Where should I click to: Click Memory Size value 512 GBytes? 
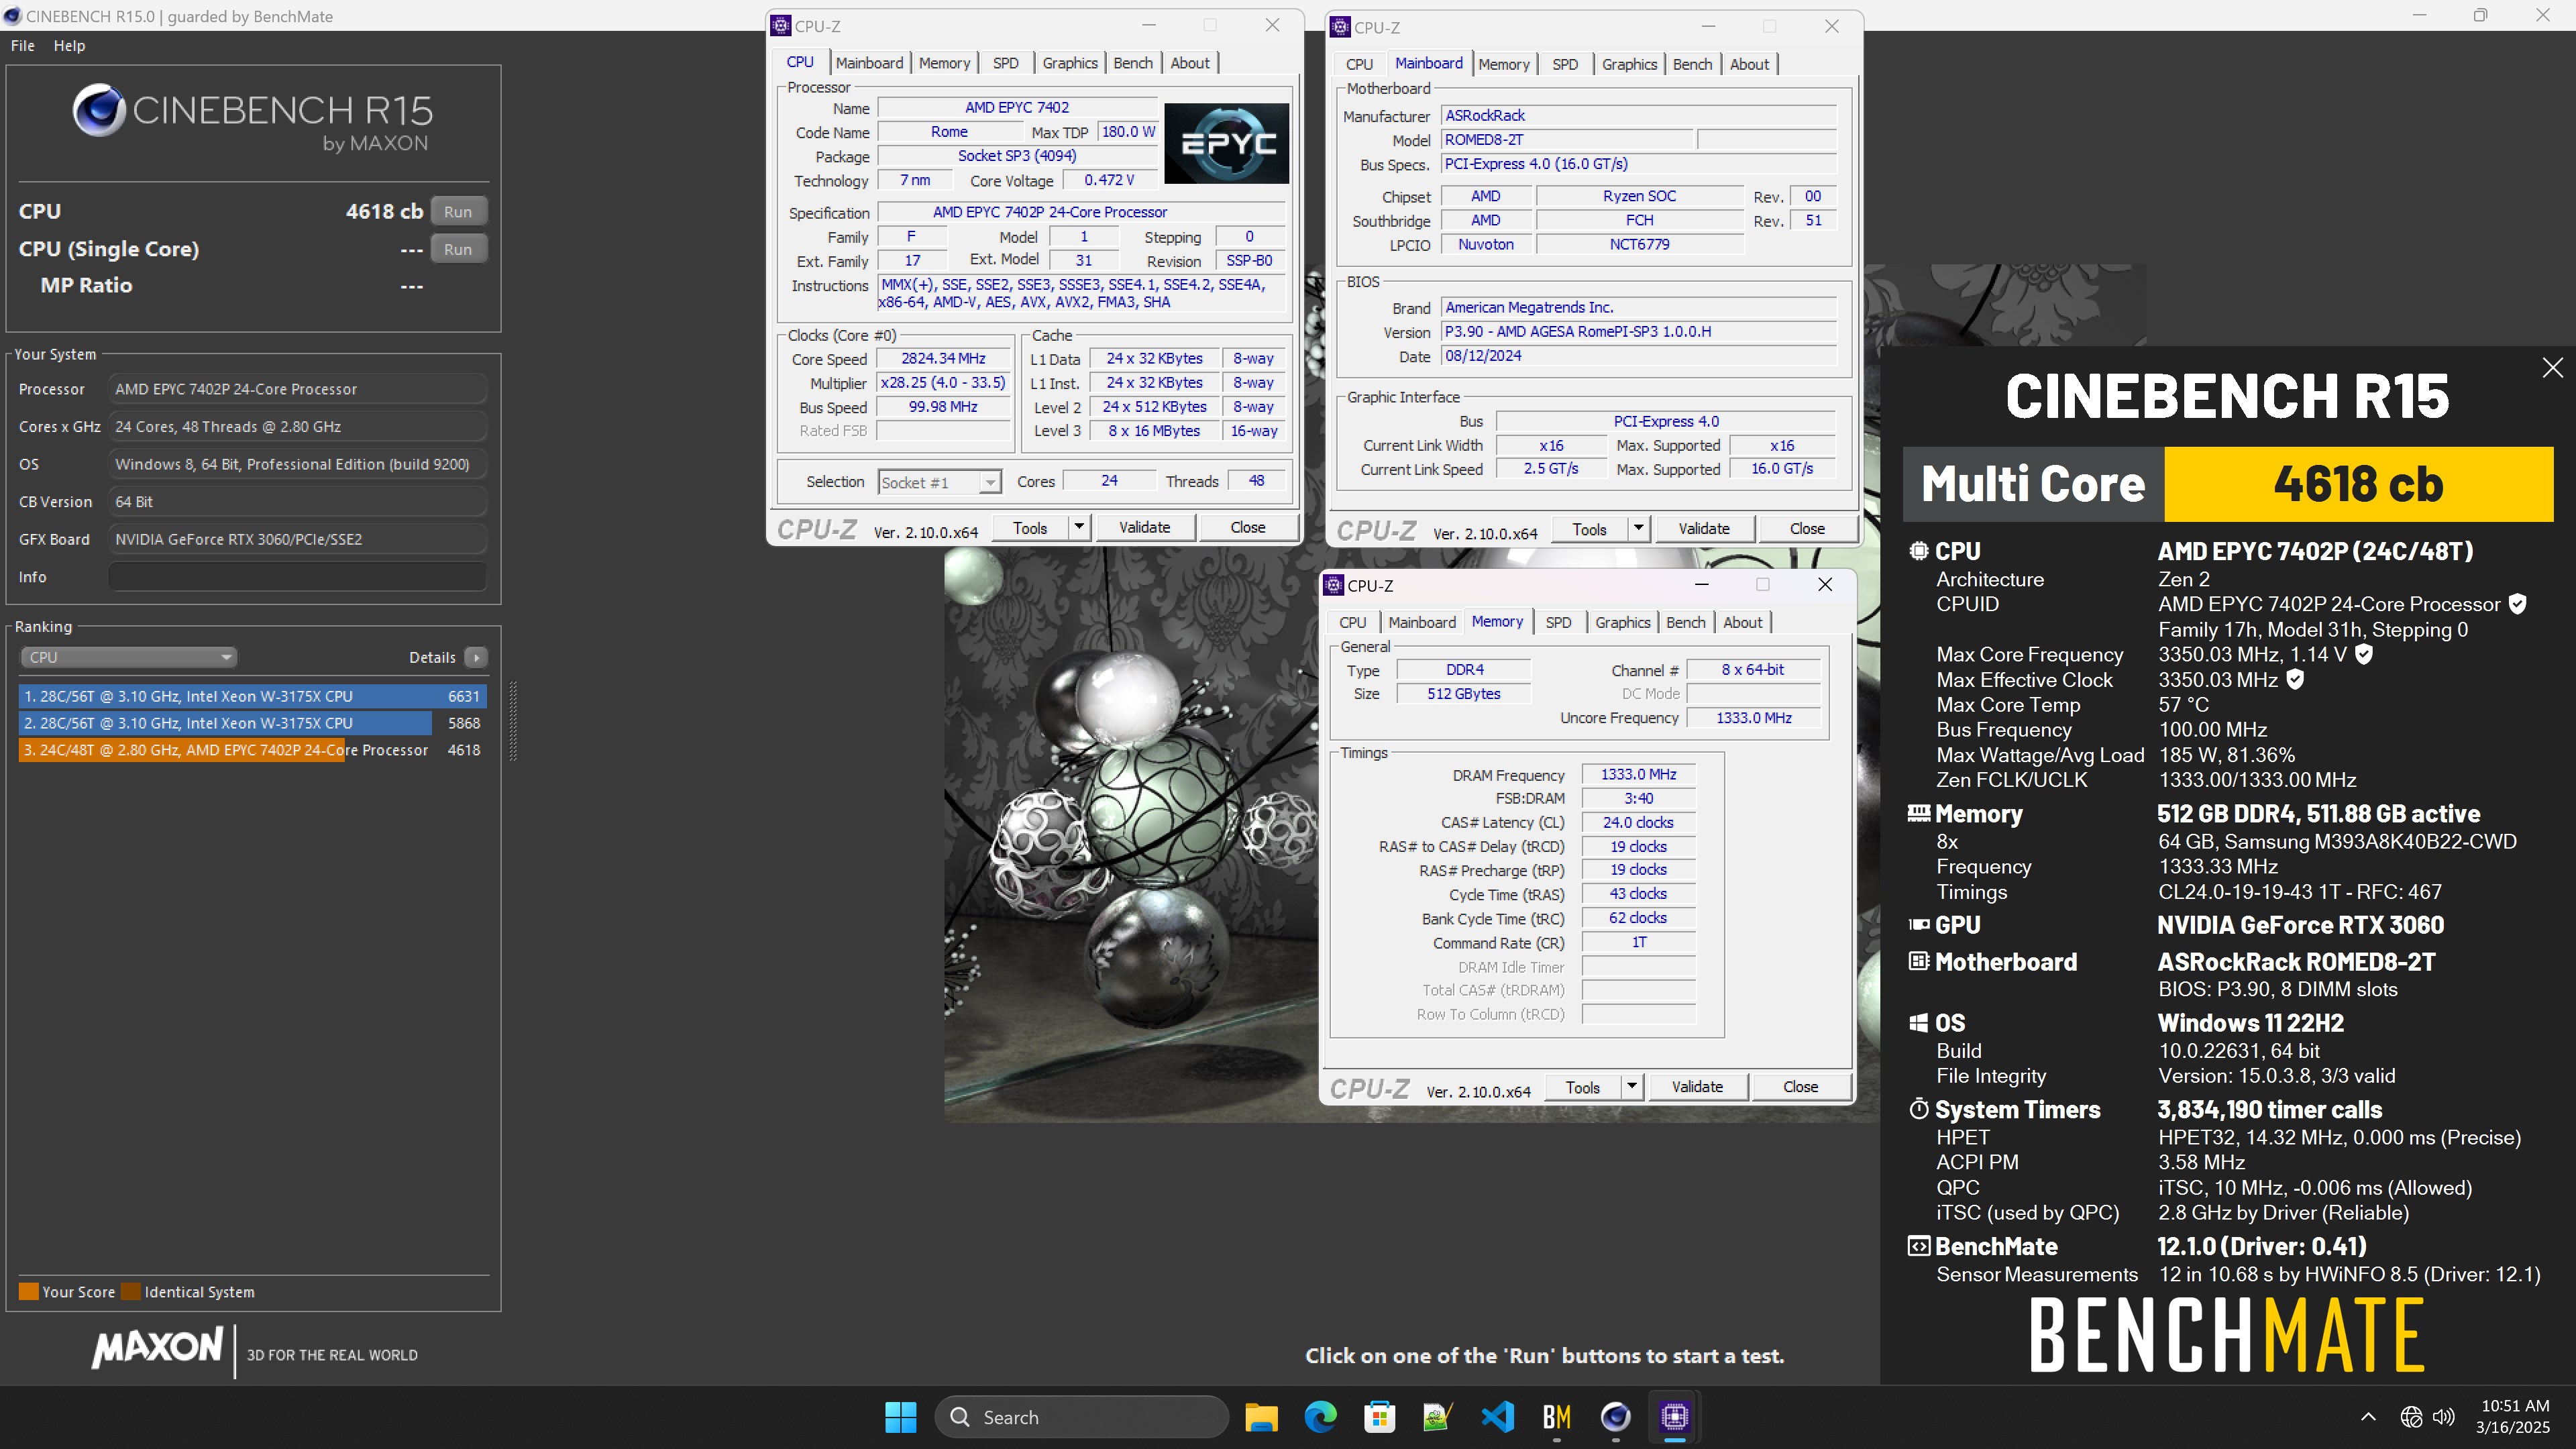(x=1463, y=694)
